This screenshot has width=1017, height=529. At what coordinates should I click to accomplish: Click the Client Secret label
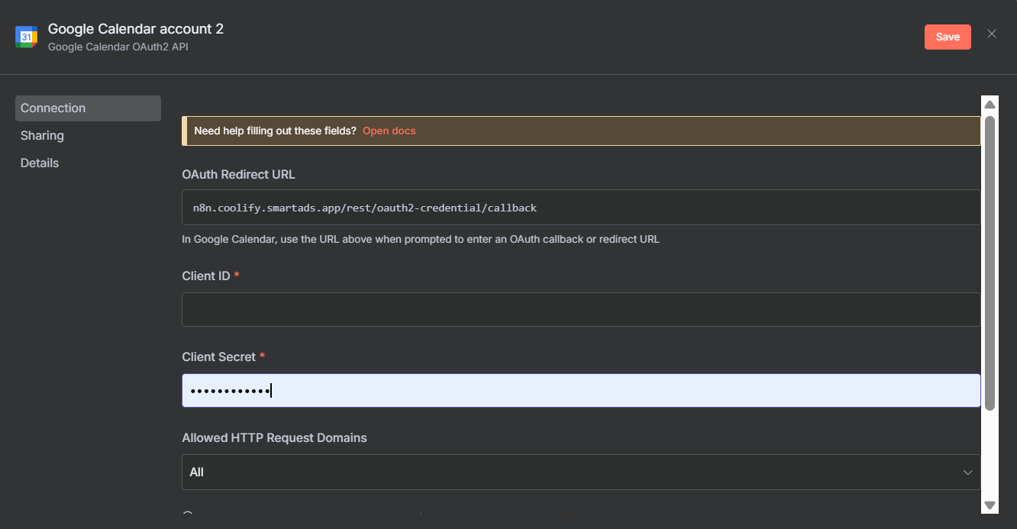point(218,356)
